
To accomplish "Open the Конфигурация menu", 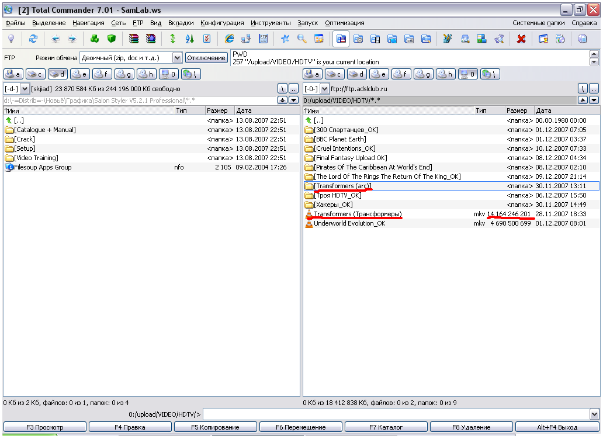I will pyautogui.click(x=222, y=23).
